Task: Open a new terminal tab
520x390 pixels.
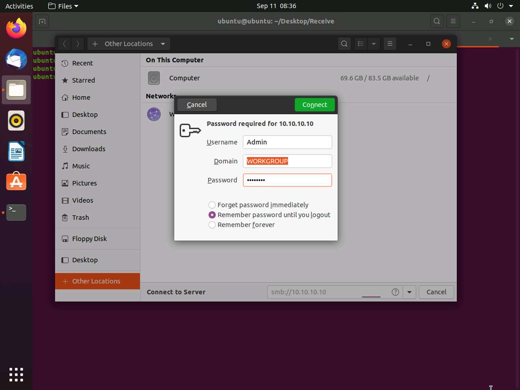Action: point(42,22)
